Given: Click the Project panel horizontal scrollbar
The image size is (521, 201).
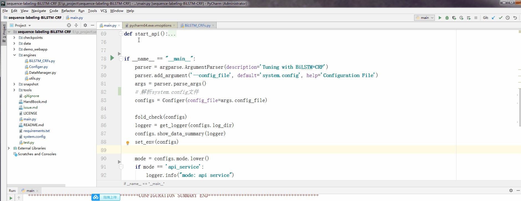Looking at the screenshot, I should tap(36, 185).
